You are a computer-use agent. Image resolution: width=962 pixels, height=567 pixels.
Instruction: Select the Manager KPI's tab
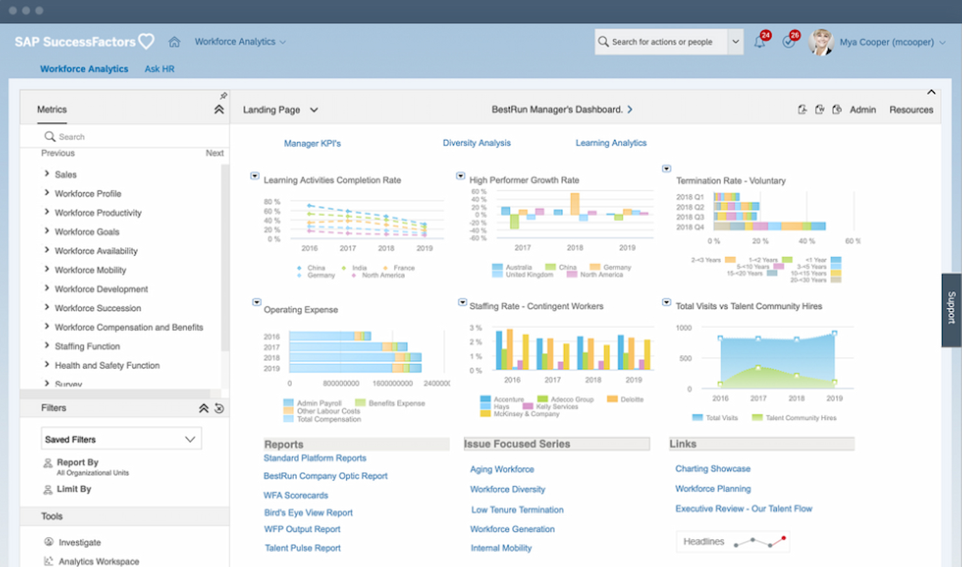point(312,143)
